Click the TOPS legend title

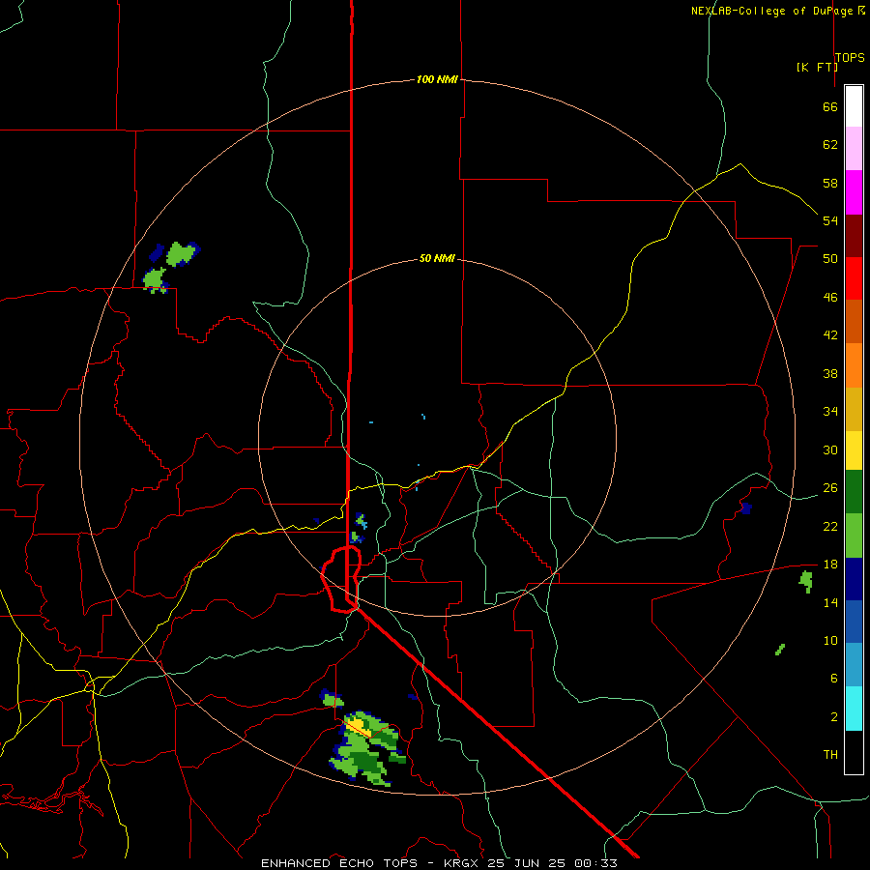click(850, 57)
